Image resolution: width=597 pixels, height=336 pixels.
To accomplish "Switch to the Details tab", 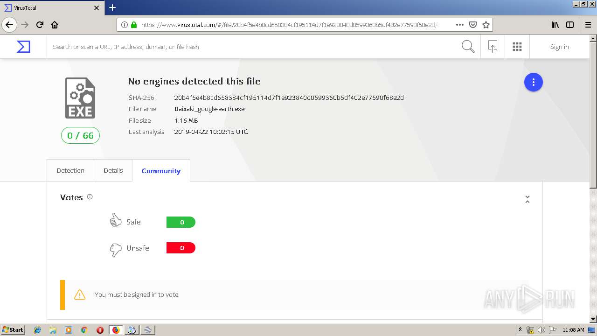I will pyautogui.click(x=113, y=170).
